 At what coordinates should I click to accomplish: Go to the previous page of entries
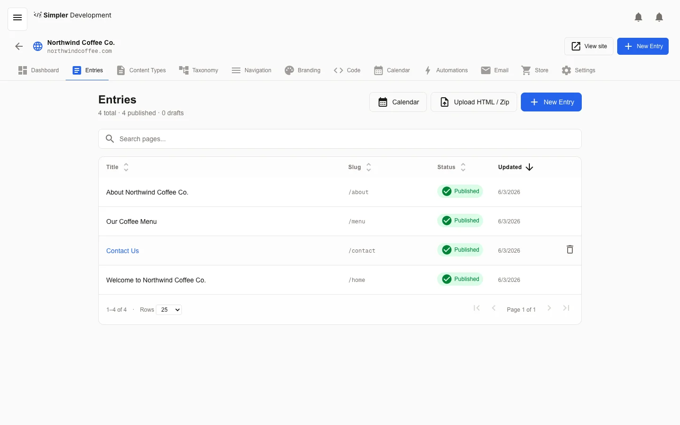pyautogui.click(x=493, y=308)
